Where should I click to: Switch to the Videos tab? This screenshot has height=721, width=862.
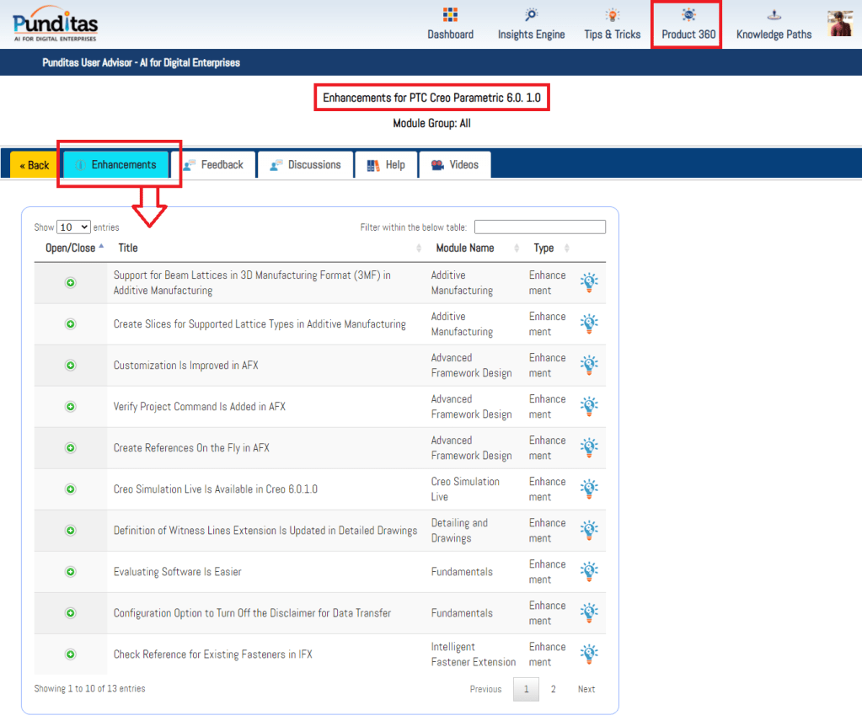point(454,165)
